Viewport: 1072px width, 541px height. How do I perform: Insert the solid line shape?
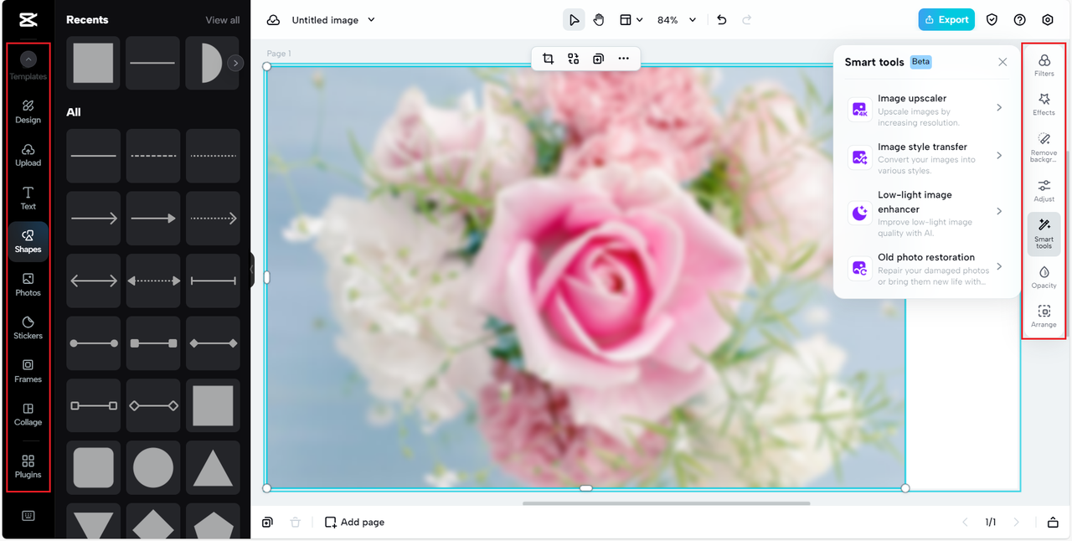tap(93, 156)
